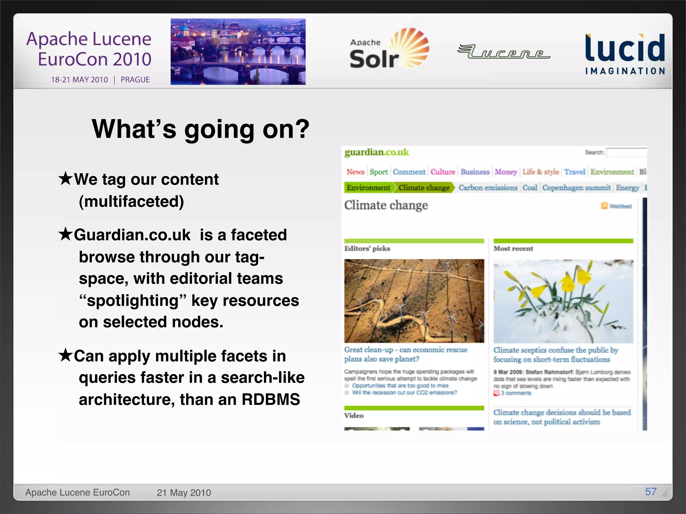Open the Coal subsection
This screenshot has height=514, width=686.
click(x=530, y=187)
